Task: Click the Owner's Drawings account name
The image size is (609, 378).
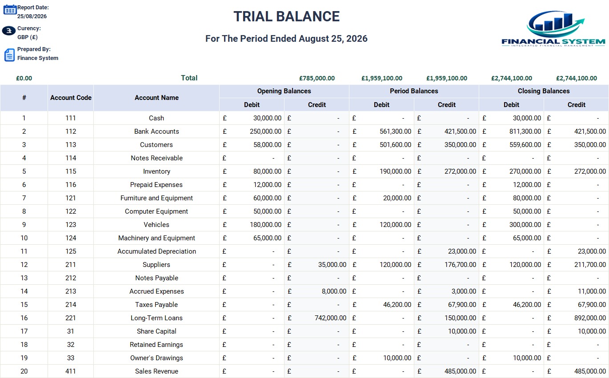Action: point(156,358)
